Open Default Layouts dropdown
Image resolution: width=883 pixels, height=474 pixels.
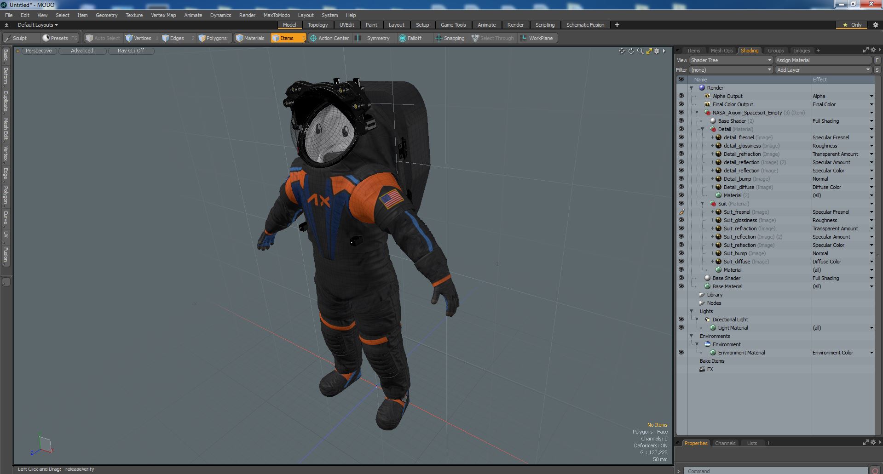coord(38,25)
